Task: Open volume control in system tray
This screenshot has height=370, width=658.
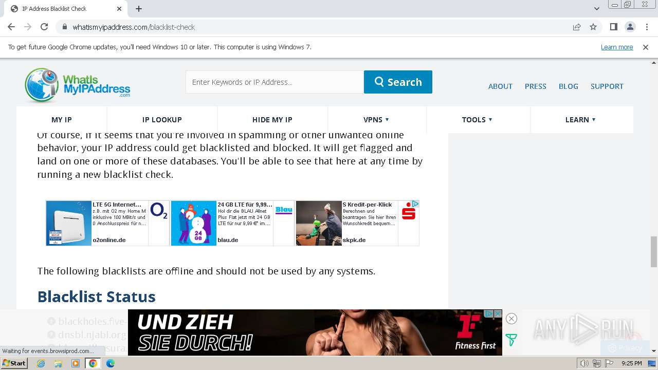Action: 584,363
